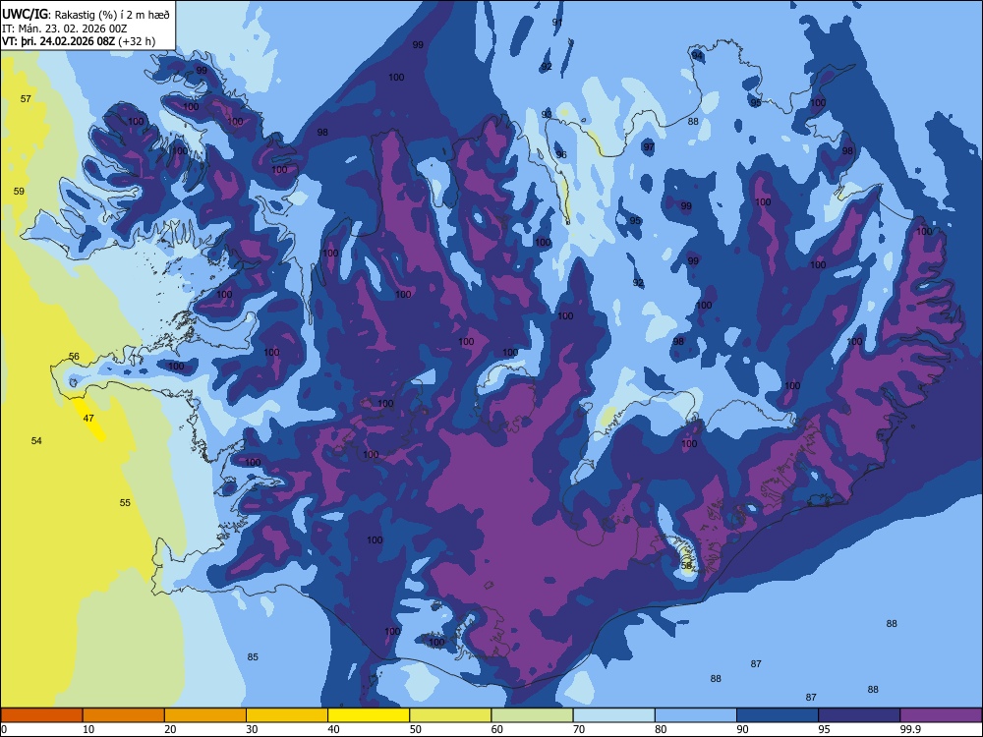Click the humidity value '96' on map

[561, 155]
